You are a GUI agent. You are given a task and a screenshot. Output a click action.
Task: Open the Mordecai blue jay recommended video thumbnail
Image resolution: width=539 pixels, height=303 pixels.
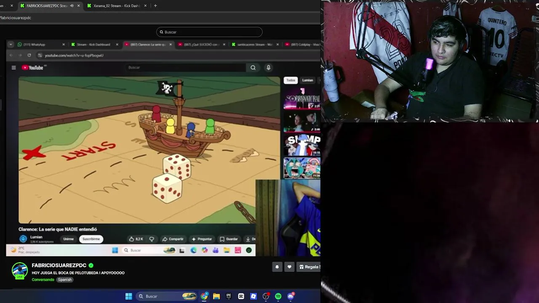coord(302,145)
